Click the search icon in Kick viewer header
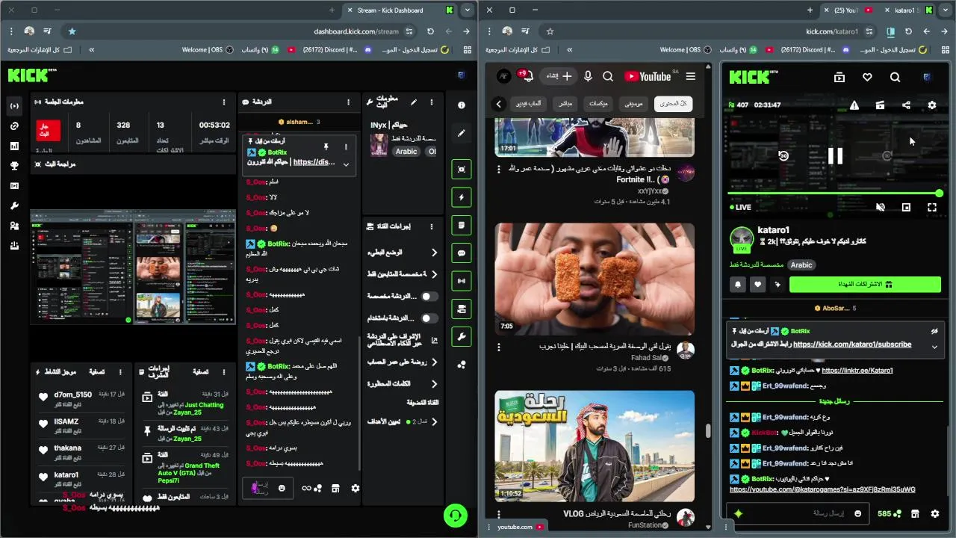This screenshot has height=538, width=956. tap(895, 77)
